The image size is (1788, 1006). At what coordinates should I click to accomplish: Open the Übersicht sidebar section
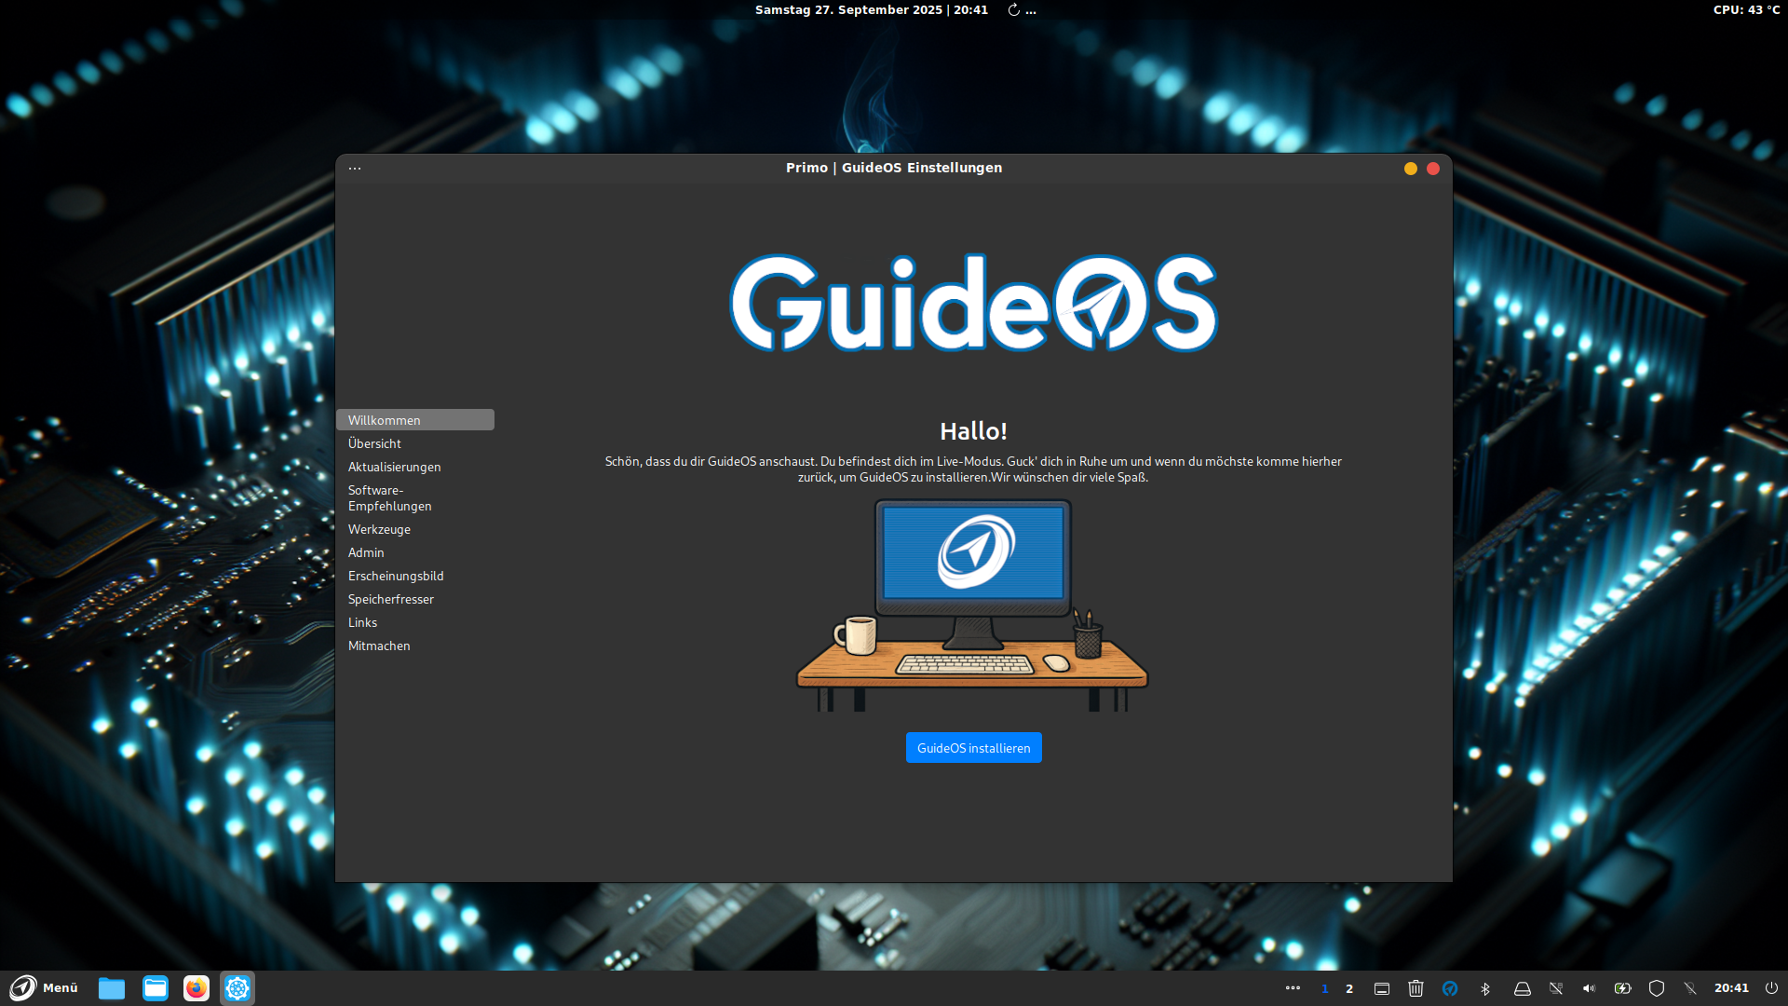[x=374, y=443]
